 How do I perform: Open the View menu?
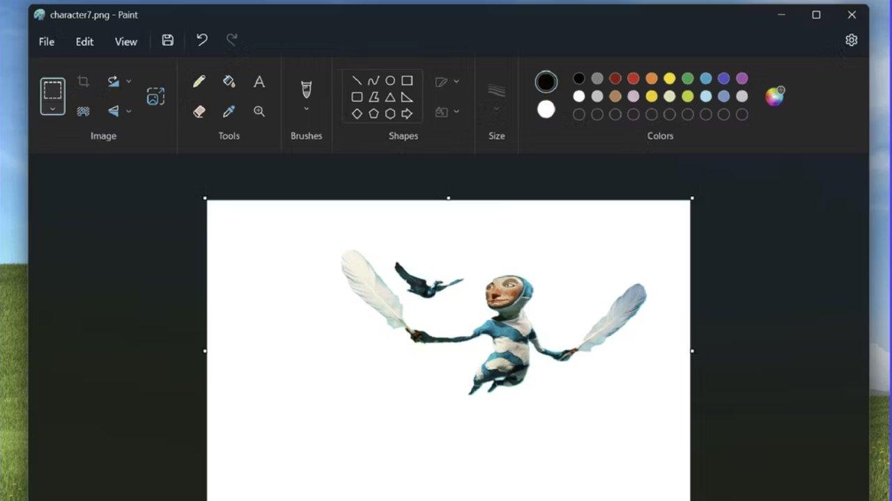(x=125, y=42)
